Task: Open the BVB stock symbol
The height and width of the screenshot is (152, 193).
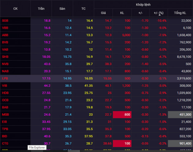Action: coord(5,42)
